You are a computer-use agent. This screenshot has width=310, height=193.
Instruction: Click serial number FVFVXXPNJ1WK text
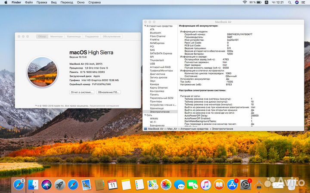(x=102, y=84)
